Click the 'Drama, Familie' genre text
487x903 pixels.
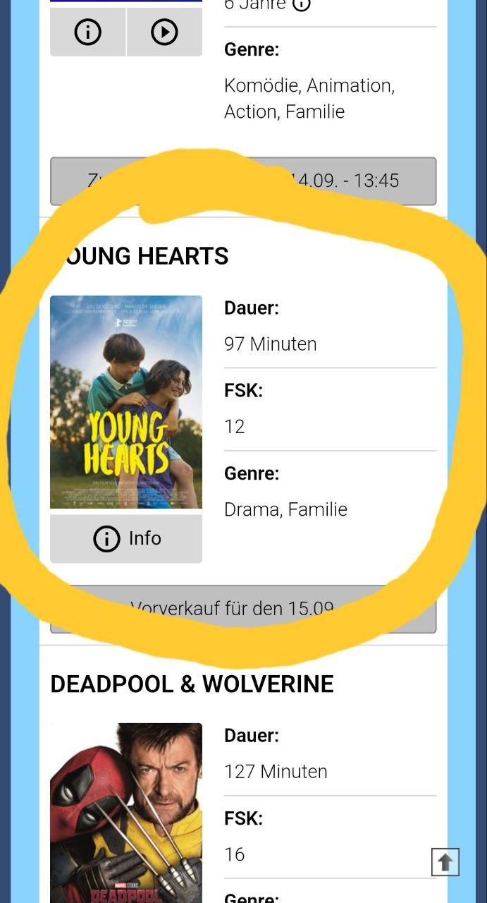click(285, 509)
